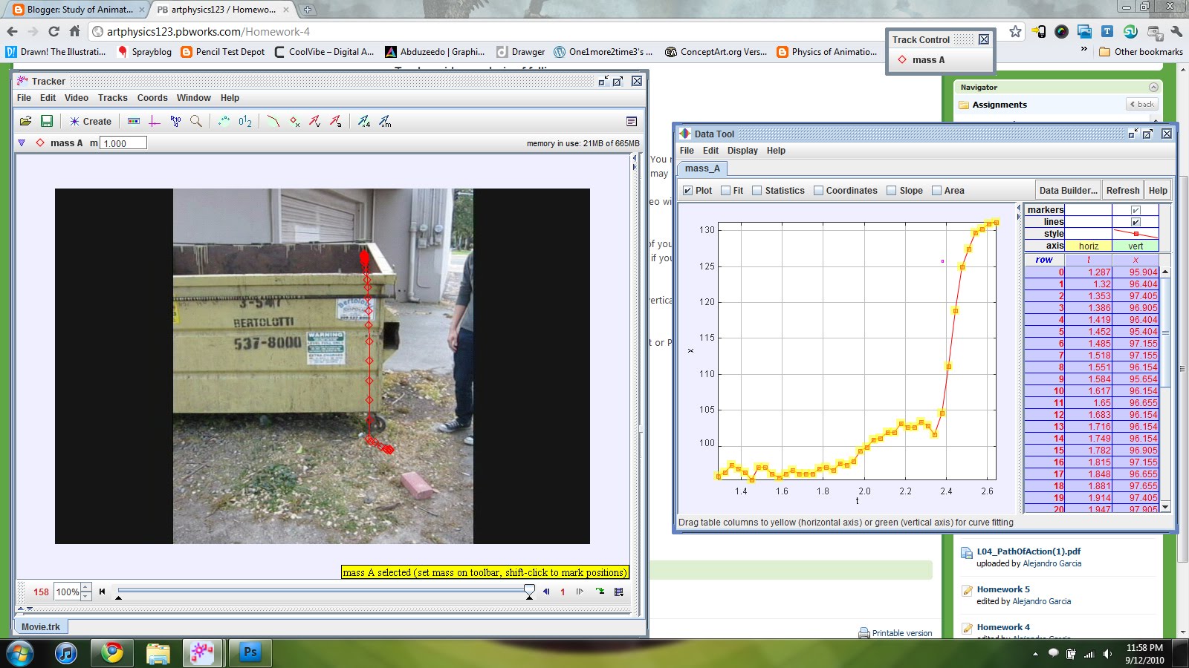Toggle acceleration vectors display in Tracker
The image size is (1189, 668).
pyautogui.click(x=336, y=121)
